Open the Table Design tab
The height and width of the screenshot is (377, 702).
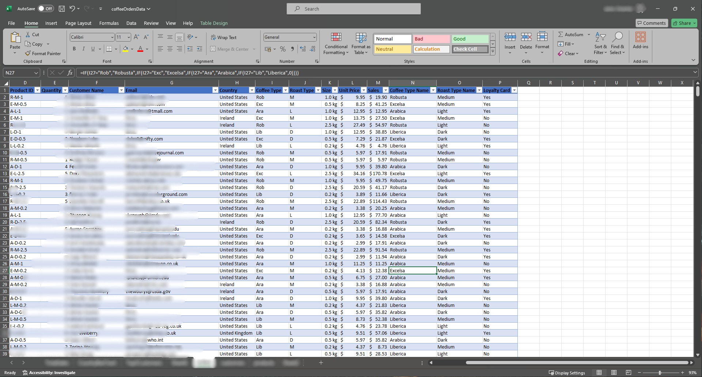pos(214,23)
